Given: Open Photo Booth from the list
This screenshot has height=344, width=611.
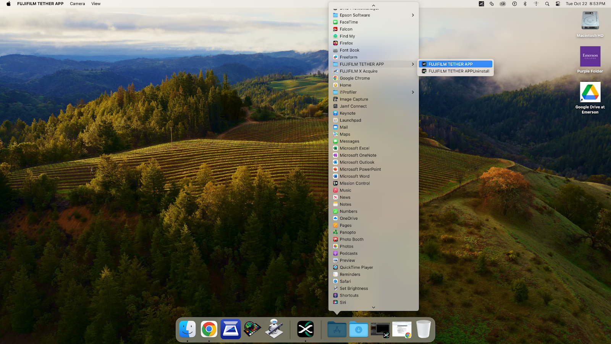Looking at the screenshot, I should pos(373,239).
